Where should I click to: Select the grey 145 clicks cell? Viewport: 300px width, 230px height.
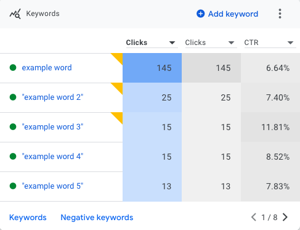point(211,68)
